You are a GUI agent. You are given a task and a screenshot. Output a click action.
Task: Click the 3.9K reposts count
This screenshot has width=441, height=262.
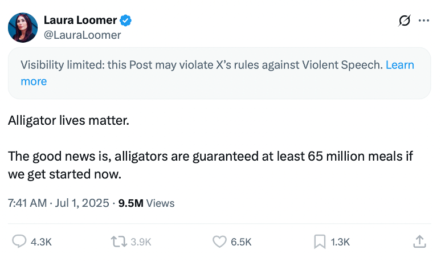[x=141, y=241]
